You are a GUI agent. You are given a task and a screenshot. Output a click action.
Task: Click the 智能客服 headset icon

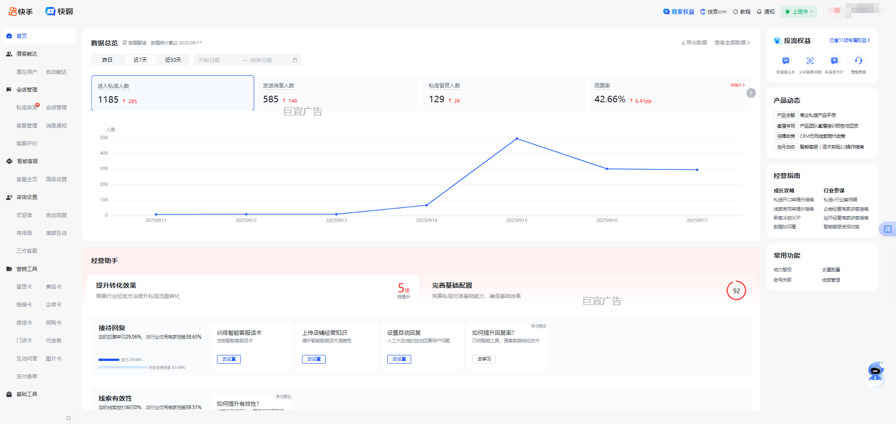(x=858, y=61)
